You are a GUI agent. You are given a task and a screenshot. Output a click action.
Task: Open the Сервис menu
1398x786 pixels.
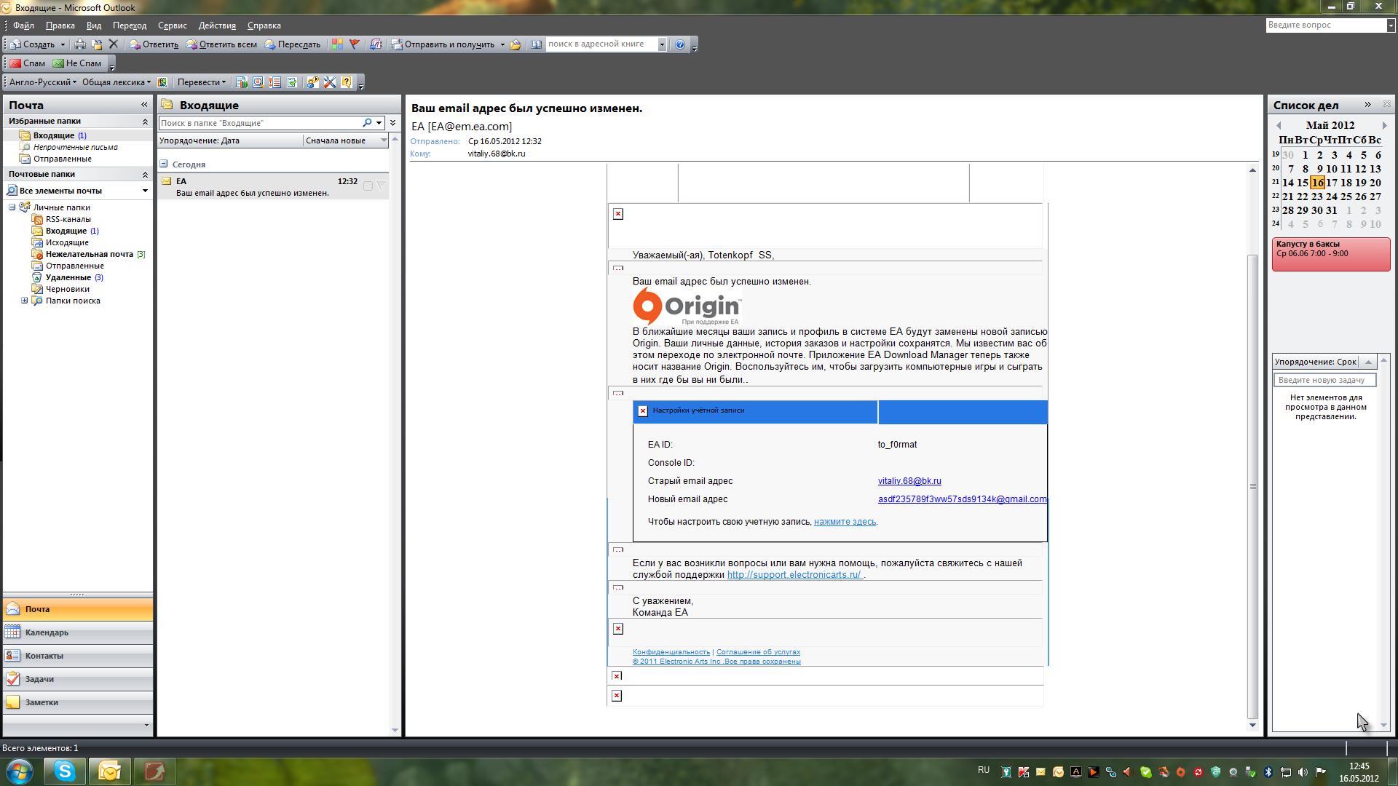click(x=172, y=25)
